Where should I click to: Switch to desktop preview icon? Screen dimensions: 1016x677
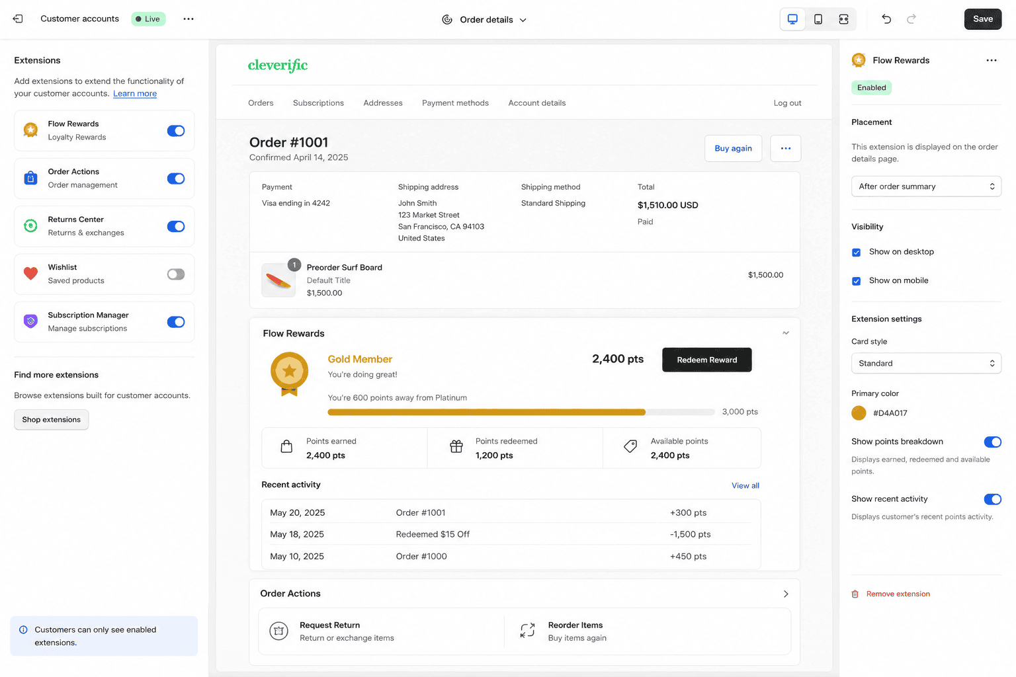(x=792, y=19)
